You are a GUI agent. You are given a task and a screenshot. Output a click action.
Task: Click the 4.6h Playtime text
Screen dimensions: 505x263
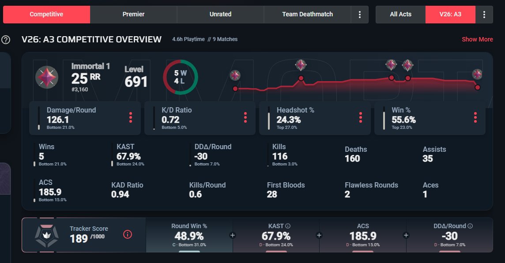(188, 39)
